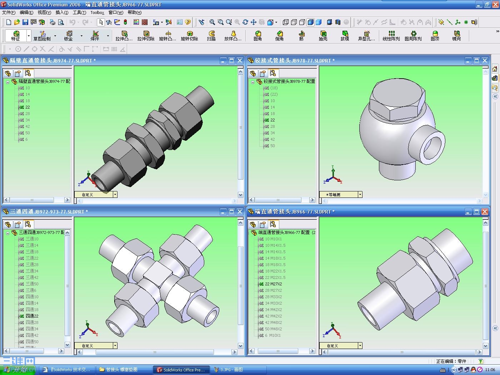Click the Section View icon
The height and width of the screenshot is (375, 500).
(338, 22)
